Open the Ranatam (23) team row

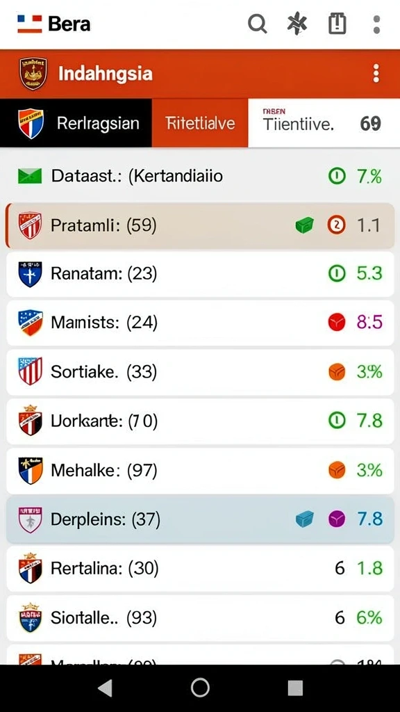200,274
